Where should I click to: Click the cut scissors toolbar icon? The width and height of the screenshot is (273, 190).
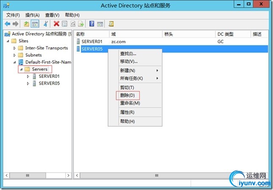click(x=46, y=24)
